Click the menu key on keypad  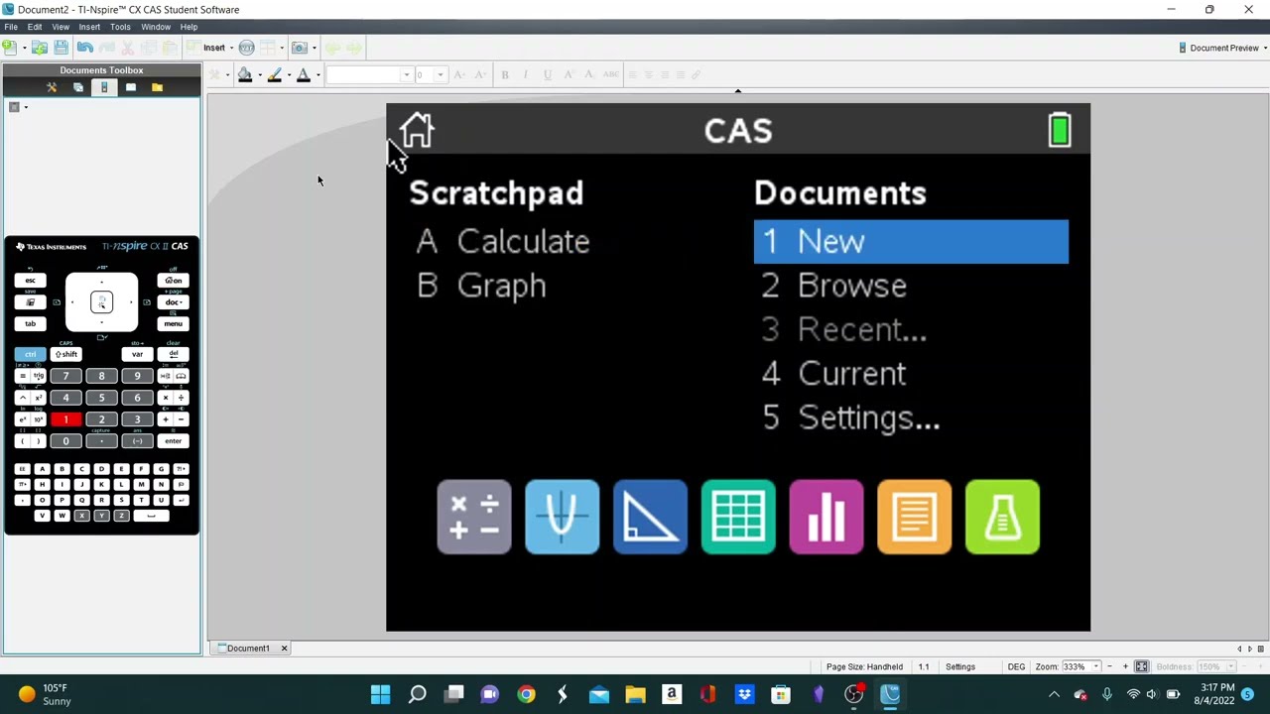click(173, 324)
